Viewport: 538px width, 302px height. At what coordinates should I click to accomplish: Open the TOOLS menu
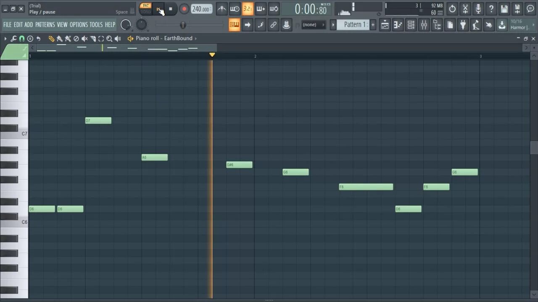[96, 25]
